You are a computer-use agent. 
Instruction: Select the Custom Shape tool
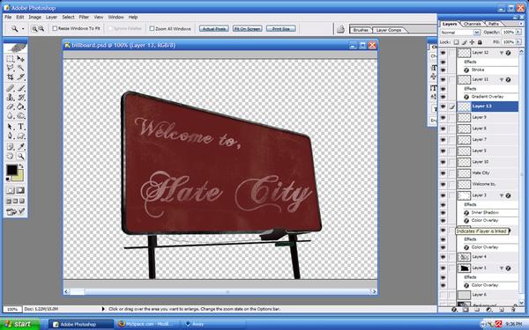click(20, 136)
